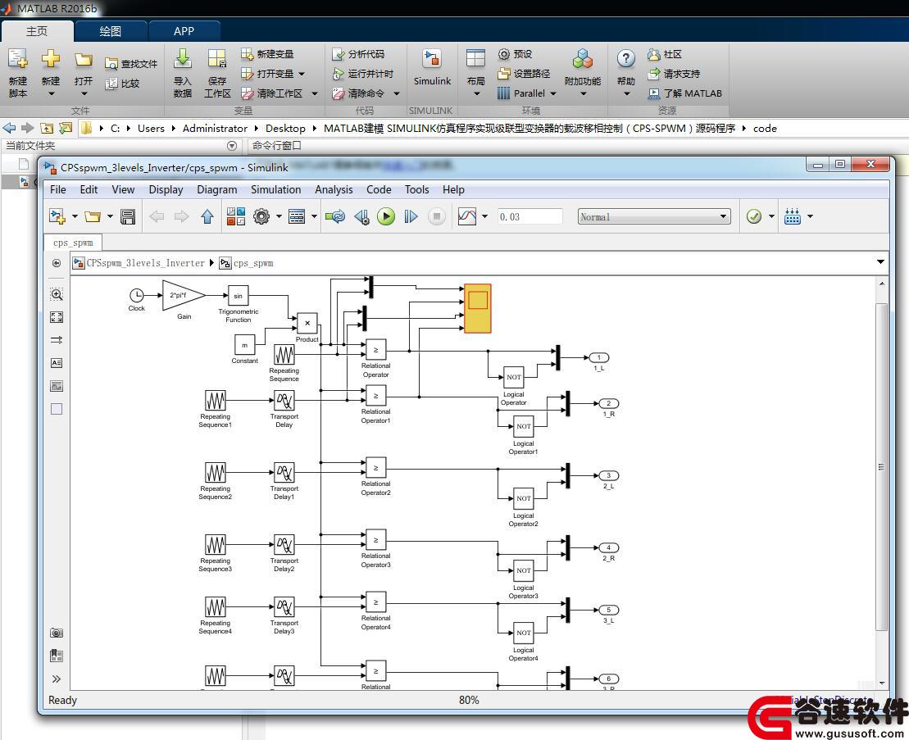Navigate forward in model history
Viewport: 909px width, 740px height.
pos(181,216)
